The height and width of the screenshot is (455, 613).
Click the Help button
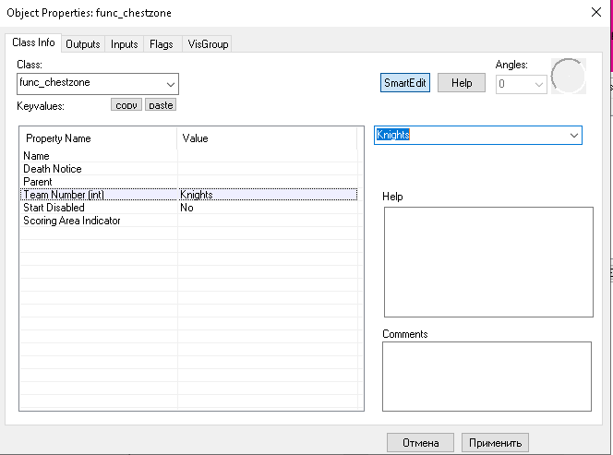click(462, 83)
